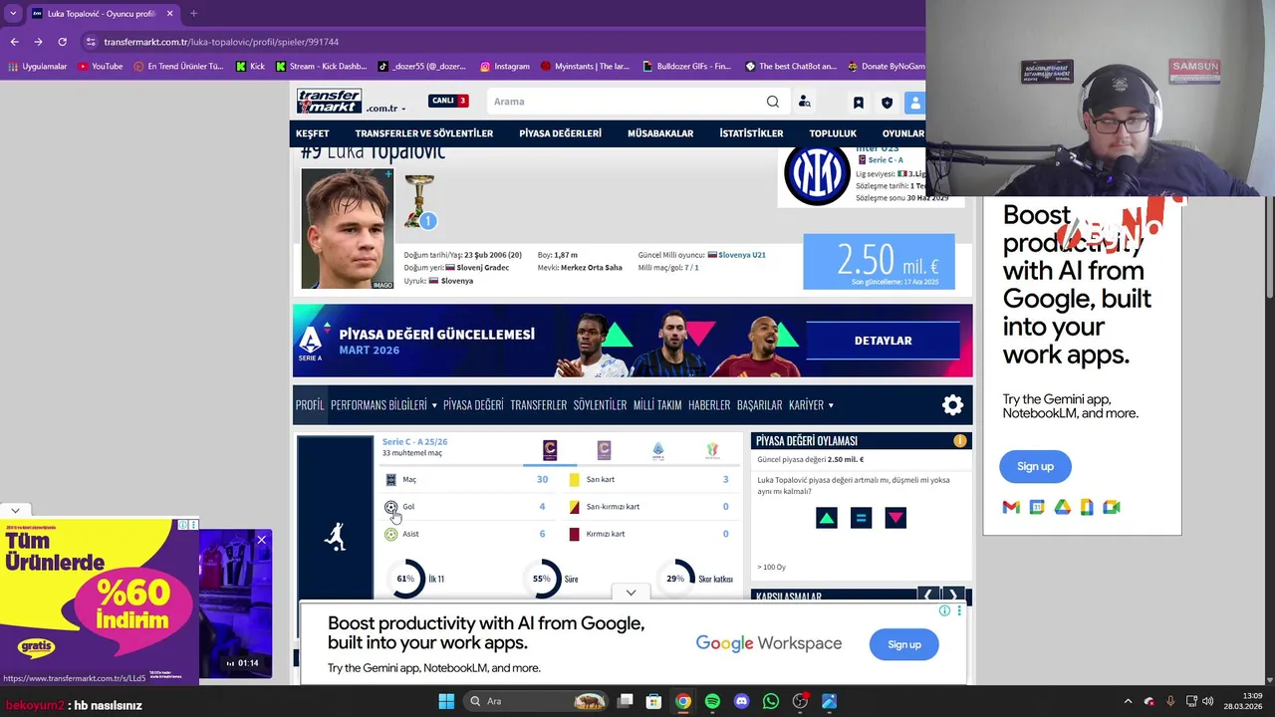Select the BAŞARILAR tab
The height and width of the screenshot is (717, 1275).
click(x=759, y=405)
